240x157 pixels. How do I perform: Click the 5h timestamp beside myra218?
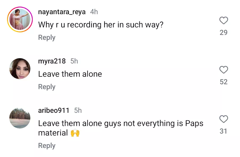point(74,61)
